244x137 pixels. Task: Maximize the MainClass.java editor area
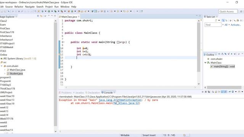click(x=200, y=16)
